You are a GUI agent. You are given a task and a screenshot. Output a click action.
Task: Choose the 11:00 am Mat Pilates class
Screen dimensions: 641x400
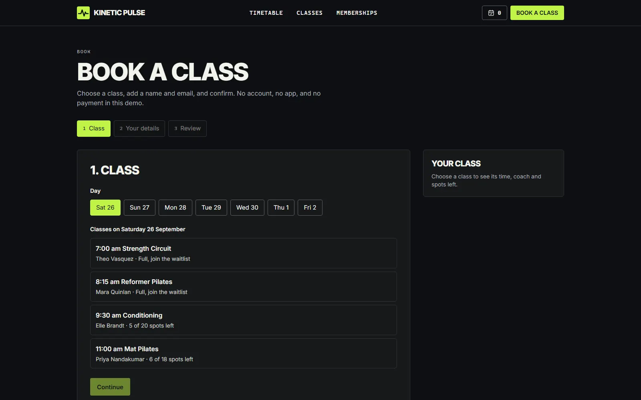point(244,354)
